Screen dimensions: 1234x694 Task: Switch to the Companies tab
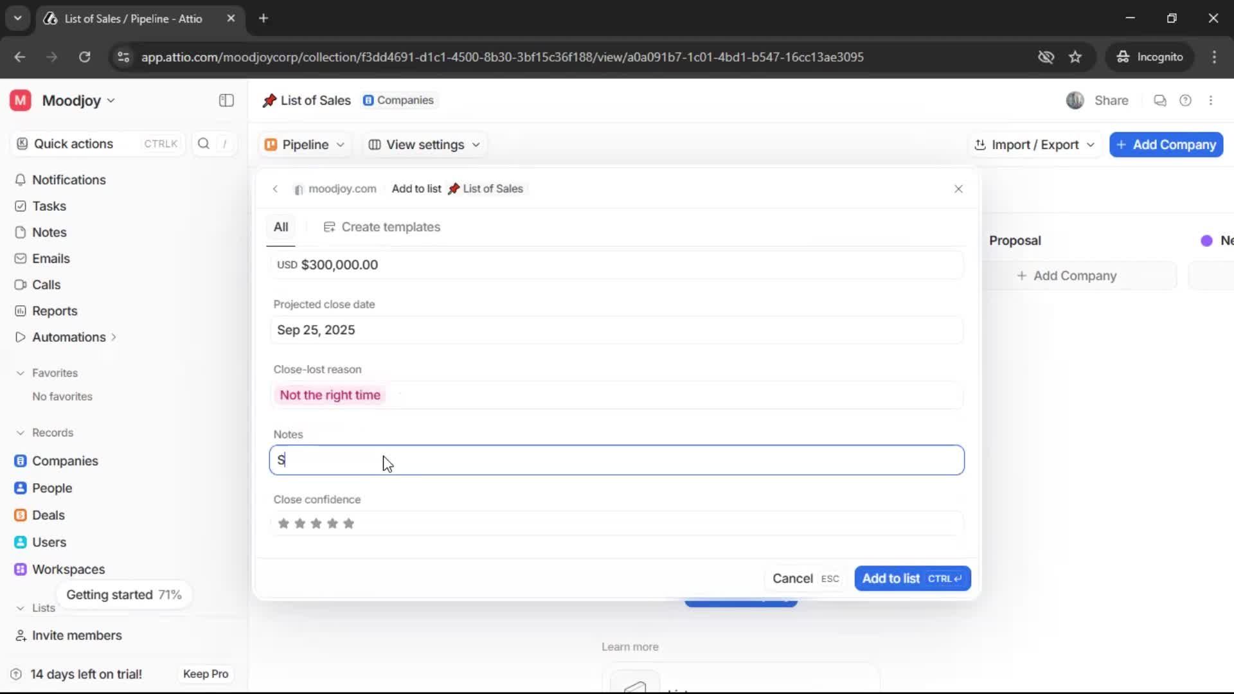pyautogui.click(x=398, y=100)
